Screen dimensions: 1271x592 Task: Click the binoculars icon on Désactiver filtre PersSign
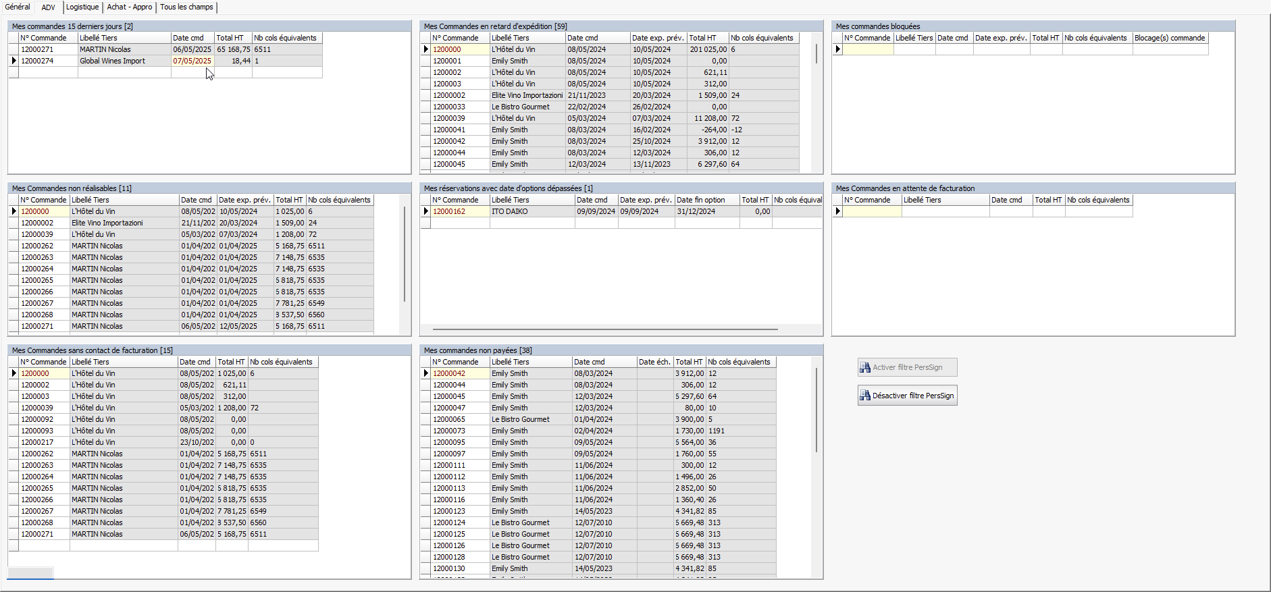pos(864,396)
